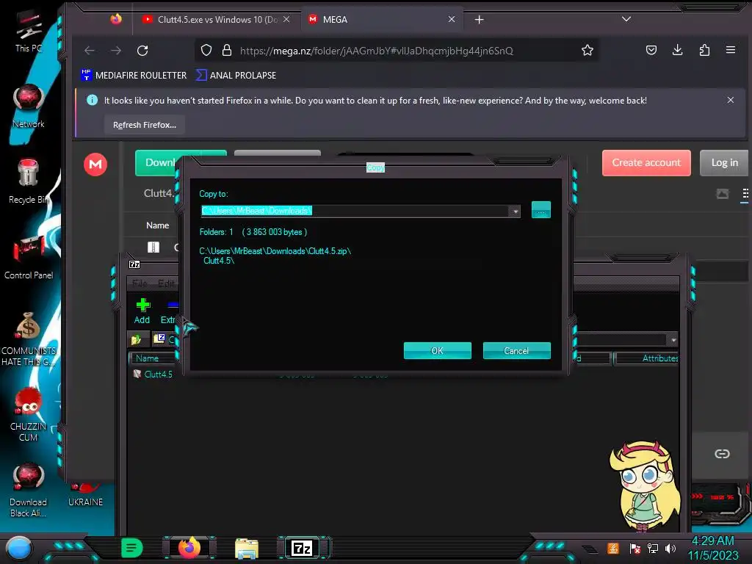
Task: Go back in Firefox
Action: [x=90, y=51]
